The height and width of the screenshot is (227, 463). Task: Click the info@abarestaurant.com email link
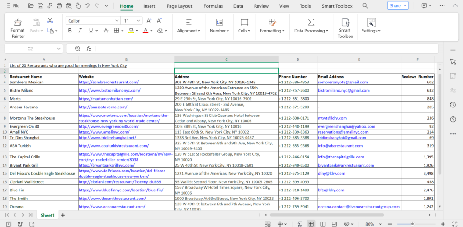(x=340, y=146)
